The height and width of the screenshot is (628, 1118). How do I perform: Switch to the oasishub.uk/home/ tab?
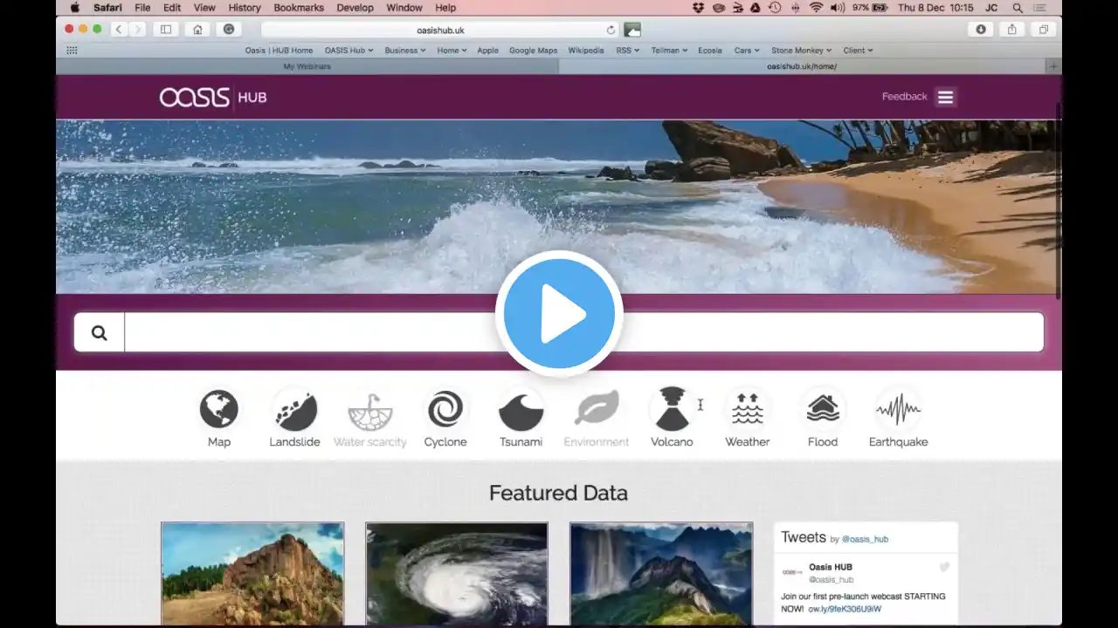pyautogui.click(x=802, y=66)
